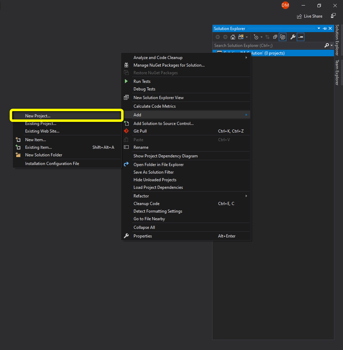Image resolution: width=343 pixels, height=350 pixels.
Task: Expand the Add submenu arrow
Action: 246,115
